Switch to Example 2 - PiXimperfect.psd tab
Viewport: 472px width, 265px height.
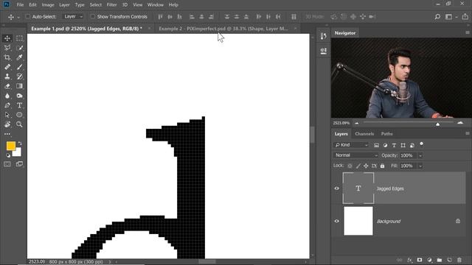coord(223,29)
